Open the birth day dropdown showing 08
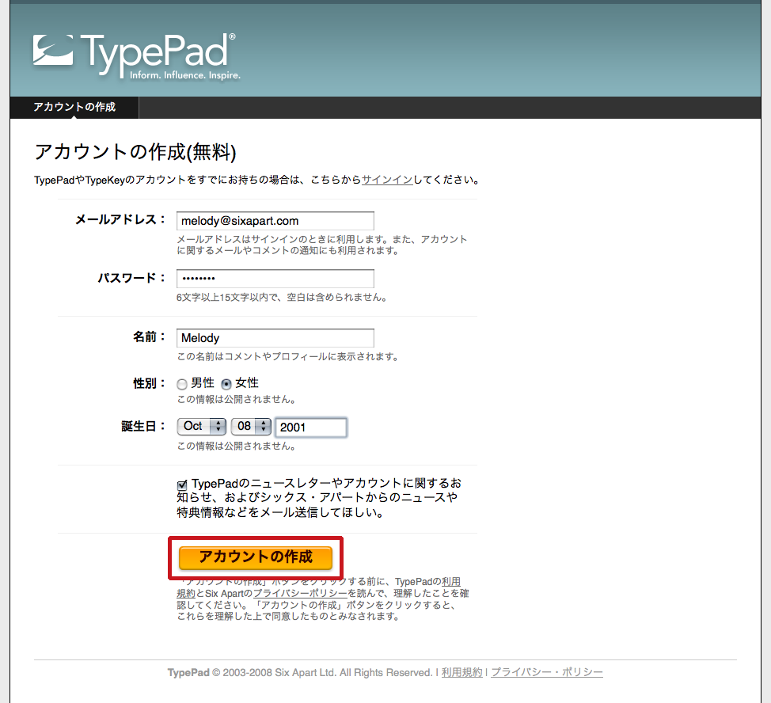 point(251,426)
